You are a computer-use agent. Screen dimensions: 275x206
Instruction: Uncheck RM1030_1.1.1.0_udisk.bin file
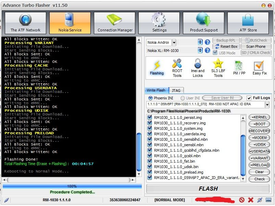point(150,166)
